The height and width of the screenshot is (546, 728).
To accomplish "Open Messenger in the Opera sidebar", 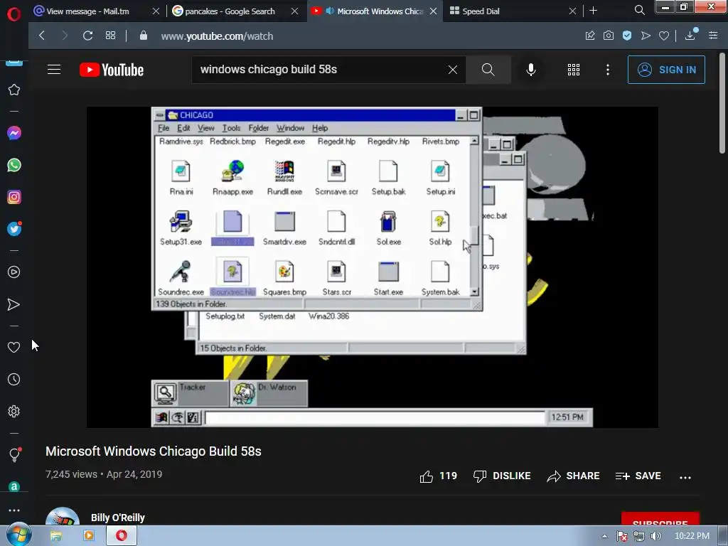I will (14, 133).
